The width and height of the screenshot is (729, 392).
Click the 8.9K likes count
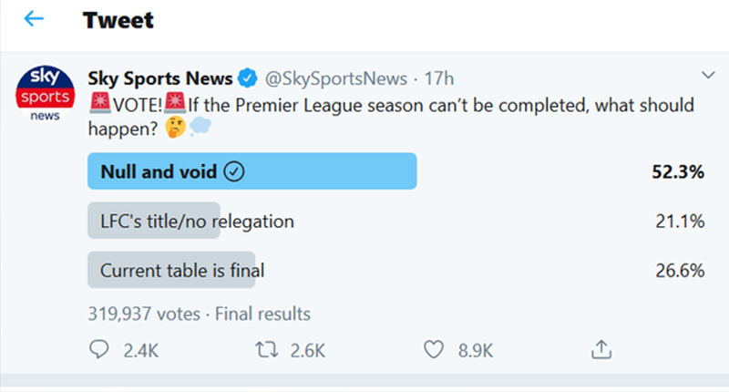(475, 351)
